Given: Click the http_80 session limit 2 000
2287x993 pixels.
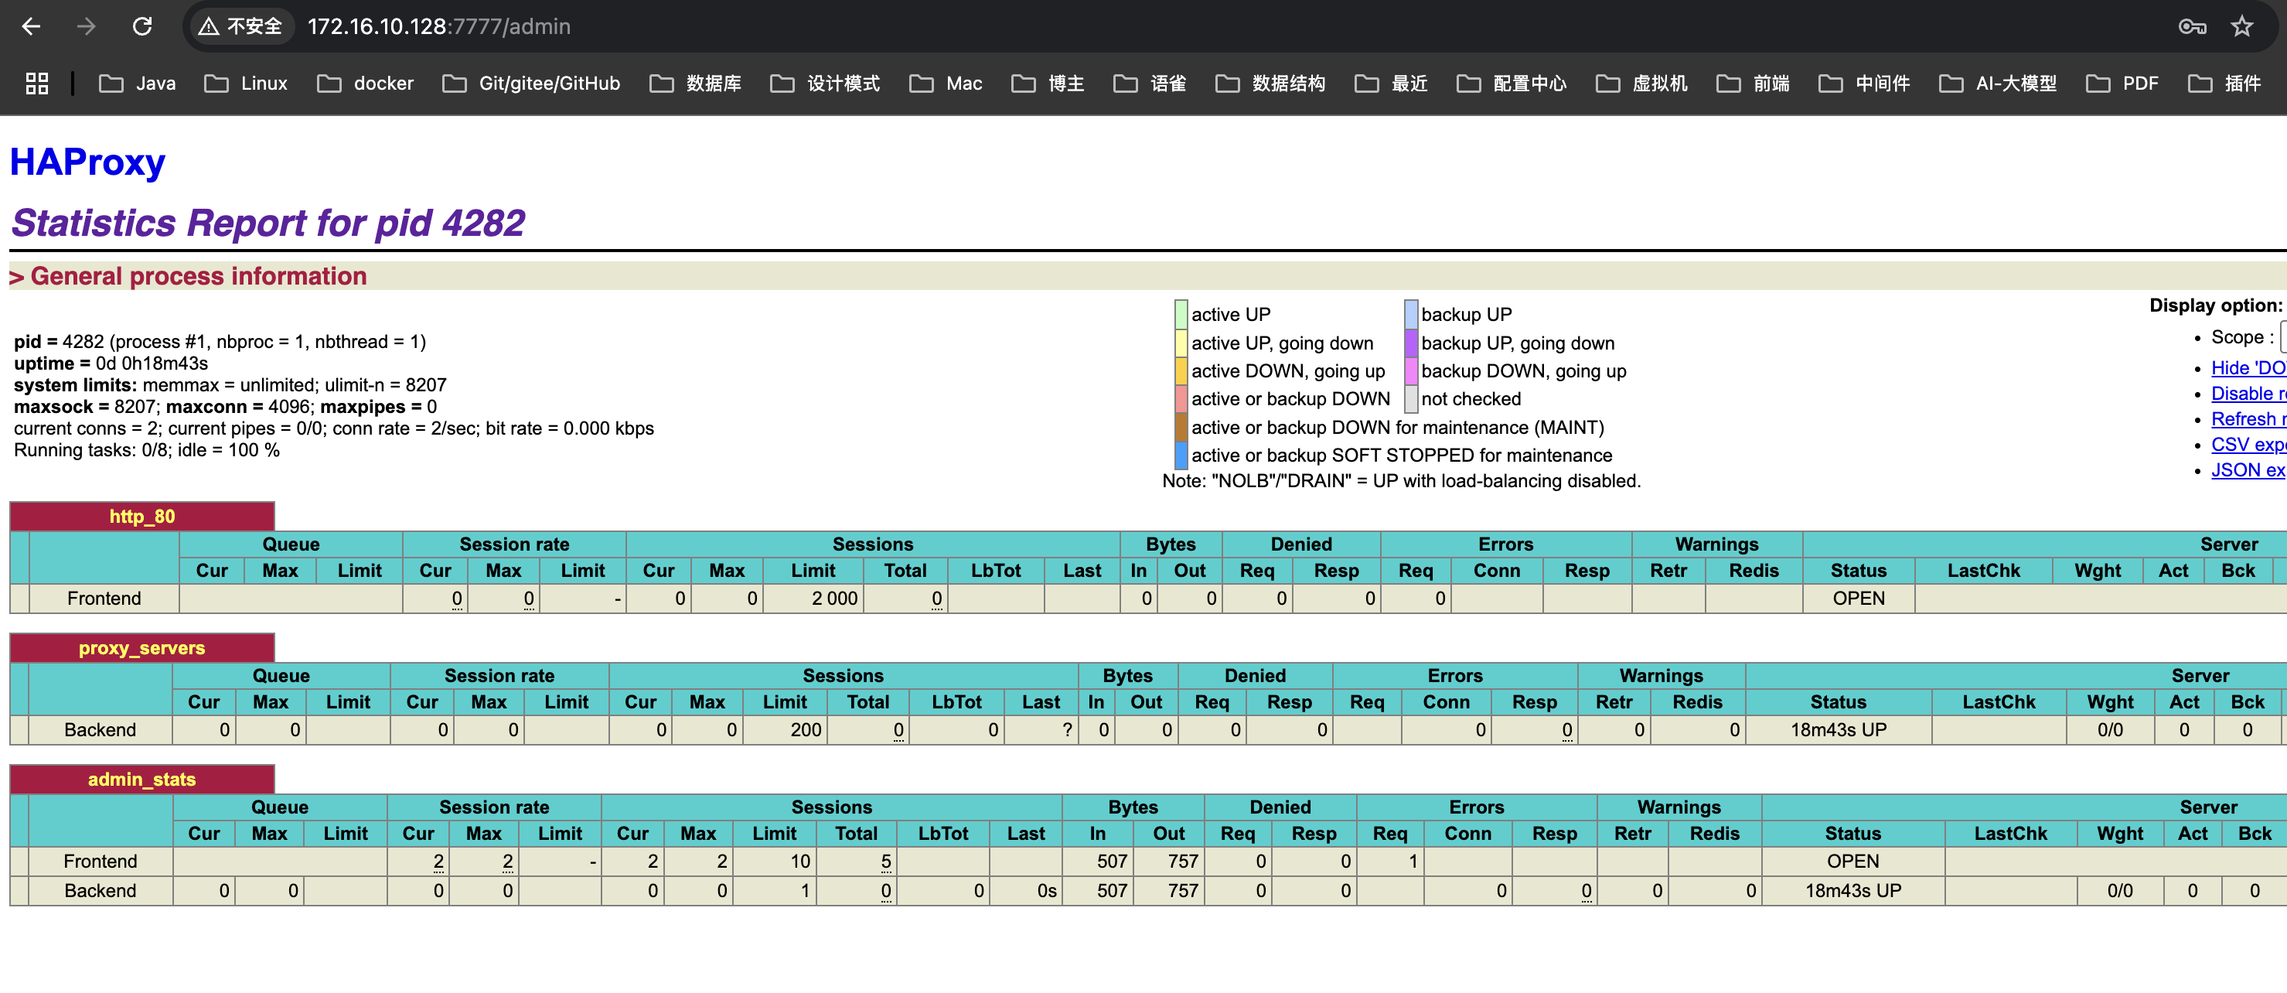Looking at the screenshot, I should (x=834, y=599).
